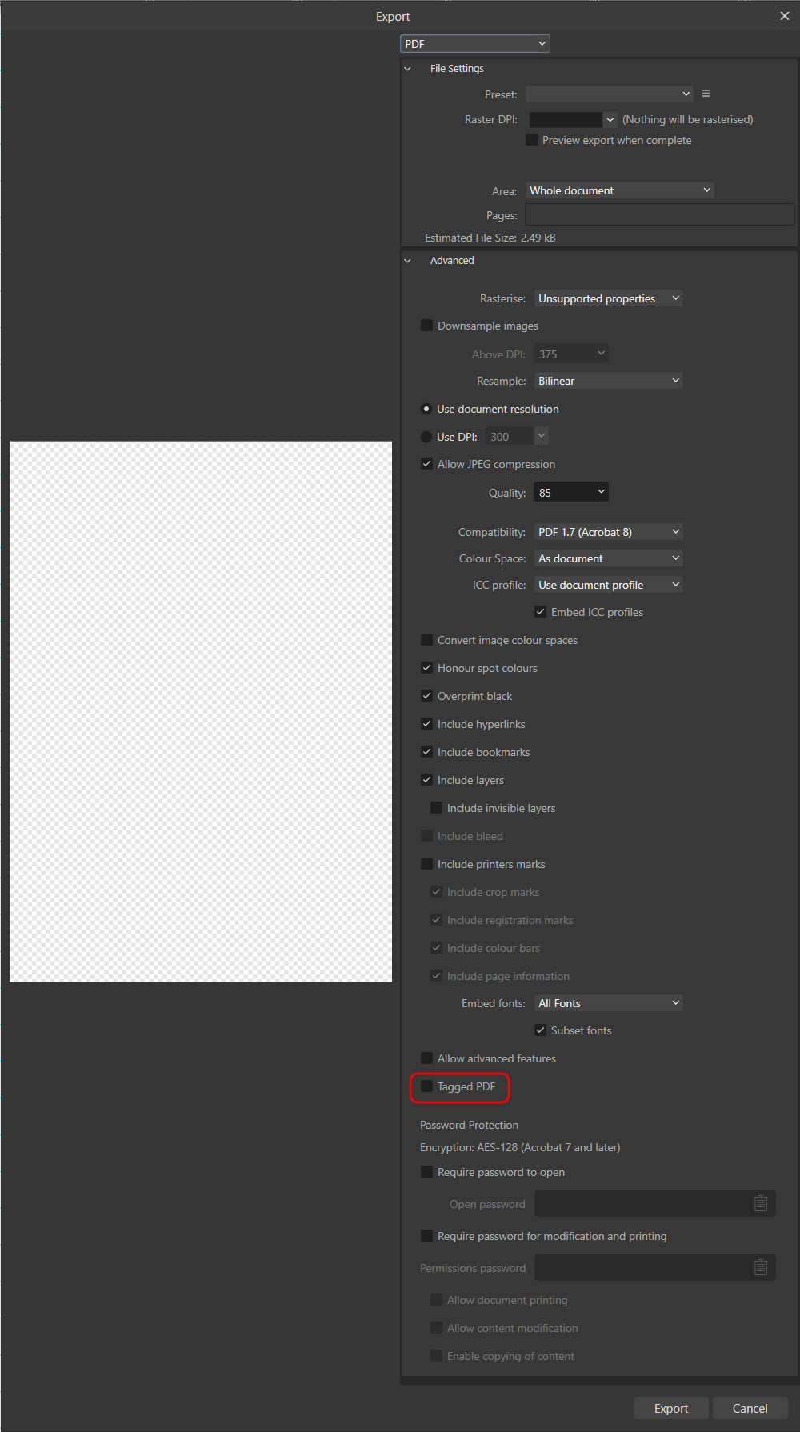The height and width of the screenshot is (1432, 800).
Task: Click the (Nothing will be rasterised) note
Action: coord(688,119)
